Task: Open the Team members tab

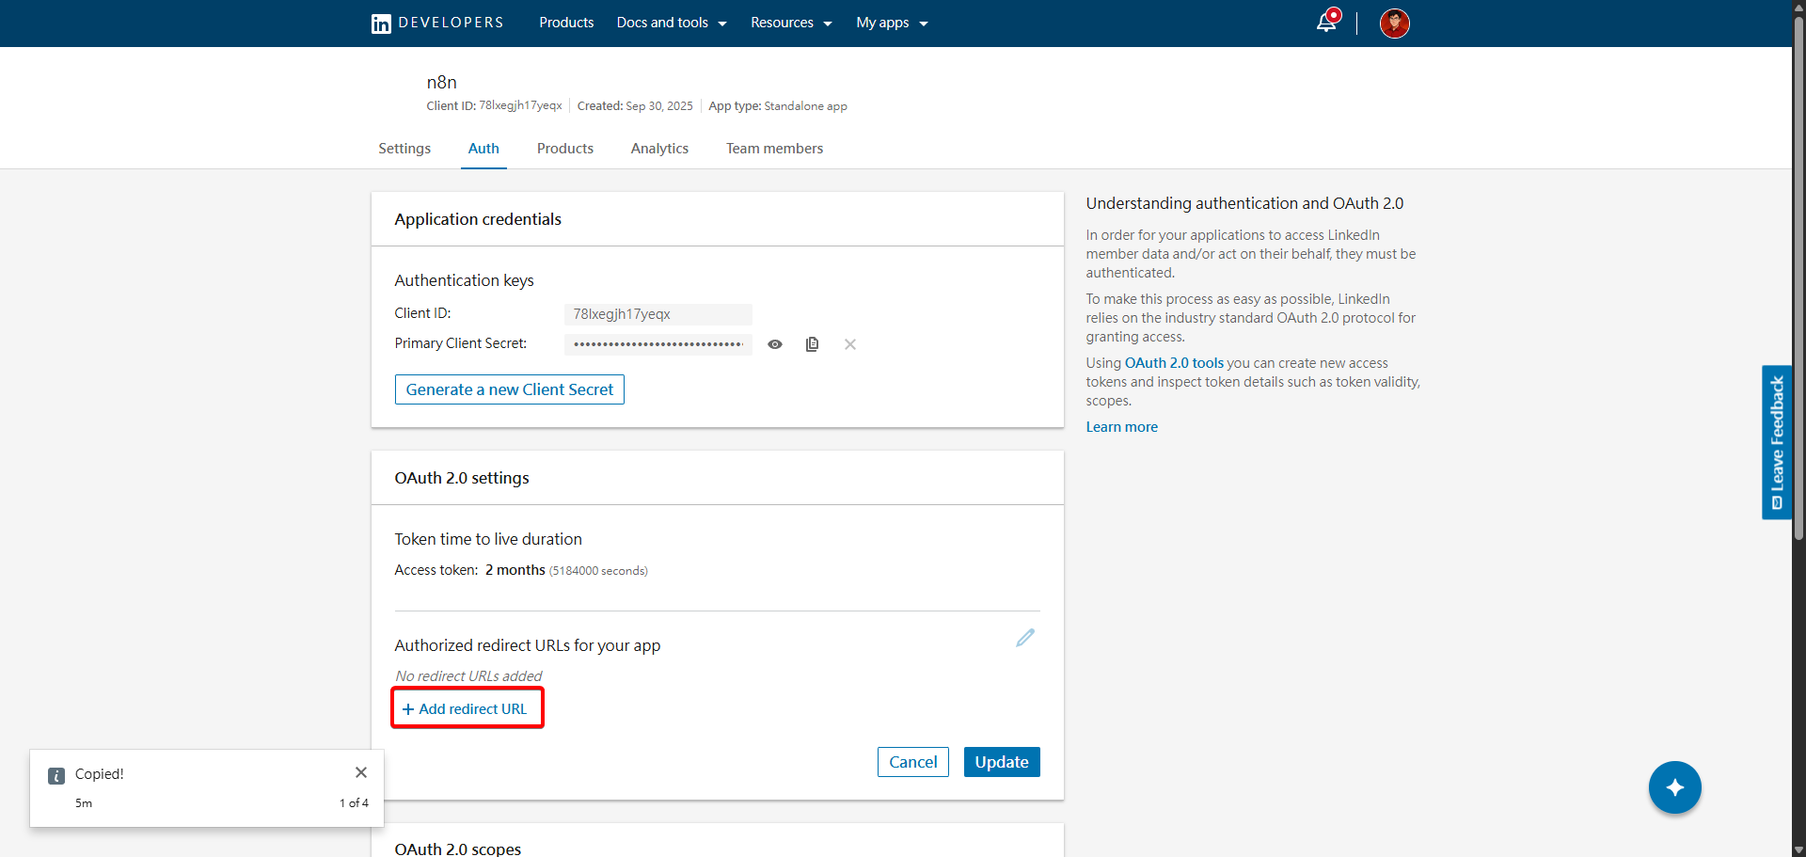Action: pos(774,148)
